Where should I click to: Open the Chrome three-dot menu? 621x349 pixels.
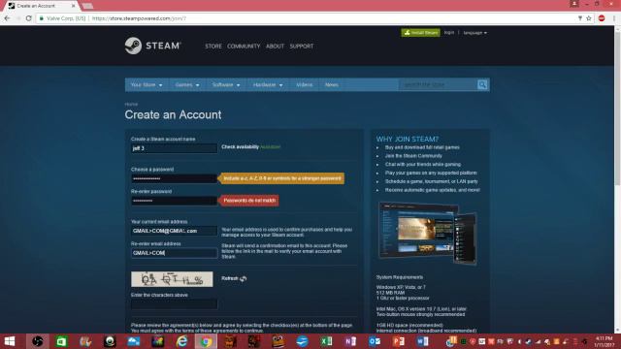614,18
